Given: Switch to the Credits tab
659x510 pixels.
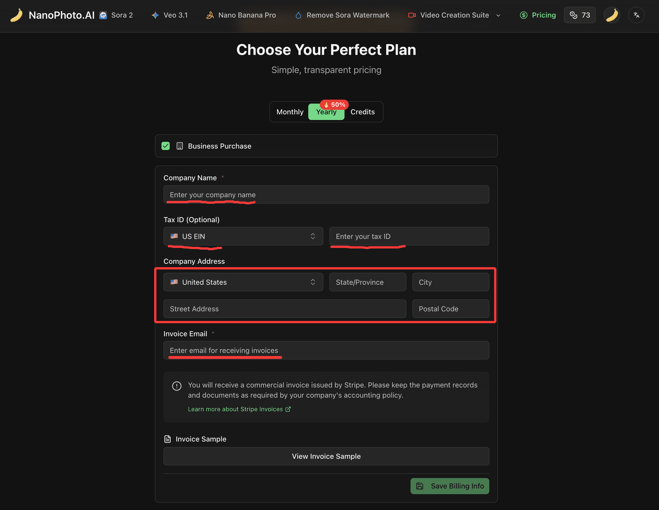Looking at the screenshot, I should [x=362, y=112].
